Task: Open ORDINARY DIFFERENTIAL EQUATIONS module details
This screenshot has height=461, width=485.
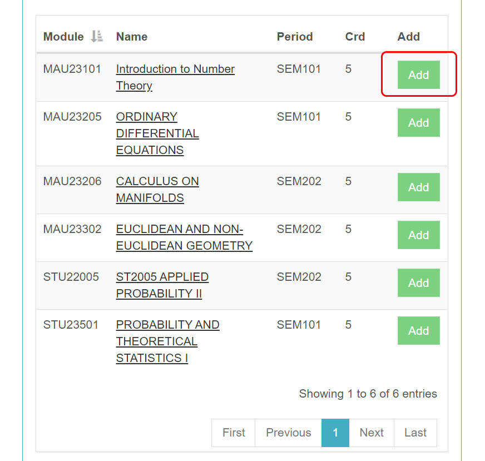Action: (157, 133)
